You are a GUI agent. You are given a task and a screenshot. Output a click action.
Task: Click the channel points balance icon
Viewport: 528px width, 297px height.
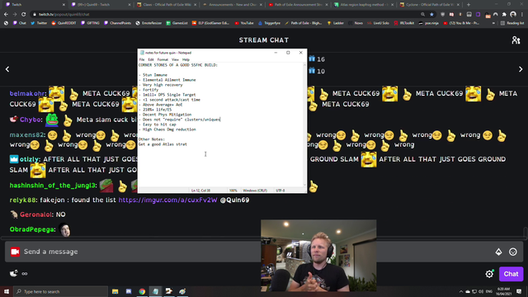tap(14, 273)
